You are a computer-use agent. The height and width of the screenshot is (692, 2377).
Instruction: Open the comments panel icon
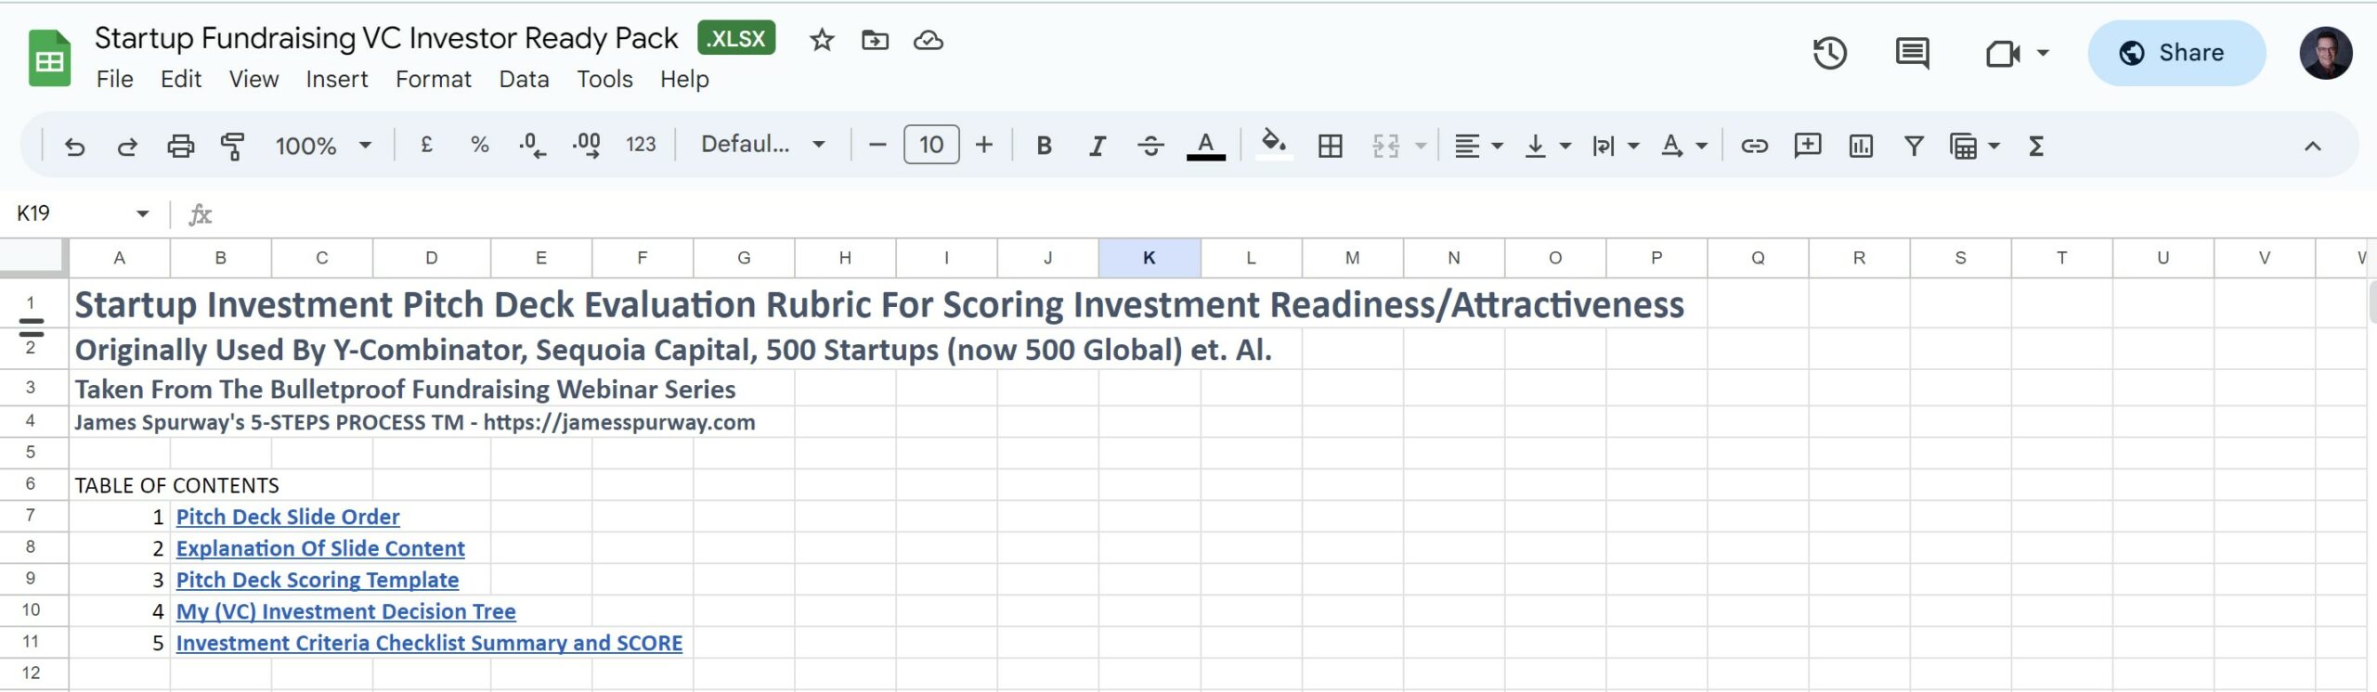pos(1912,53)
